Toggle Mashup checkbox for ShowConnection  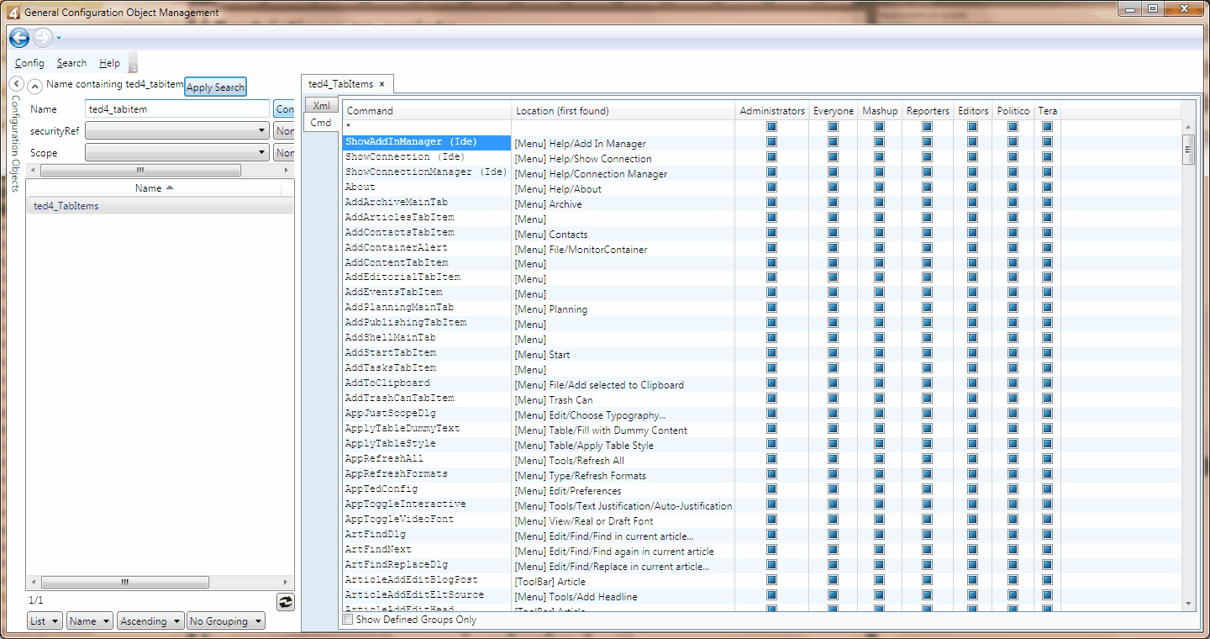pos(879,157)
